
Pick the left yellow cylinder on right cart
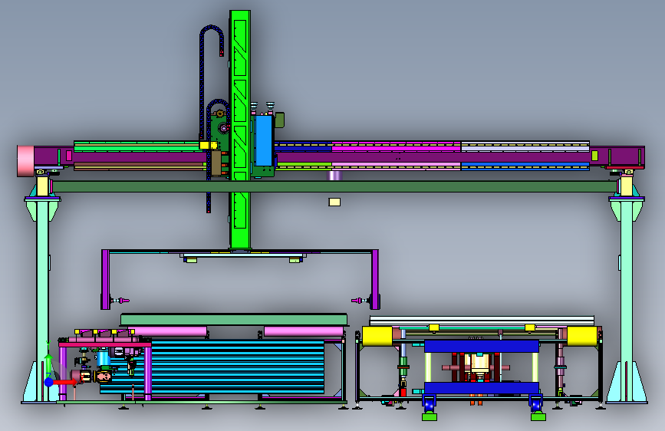pyautogui.click(x=377, y=336)
